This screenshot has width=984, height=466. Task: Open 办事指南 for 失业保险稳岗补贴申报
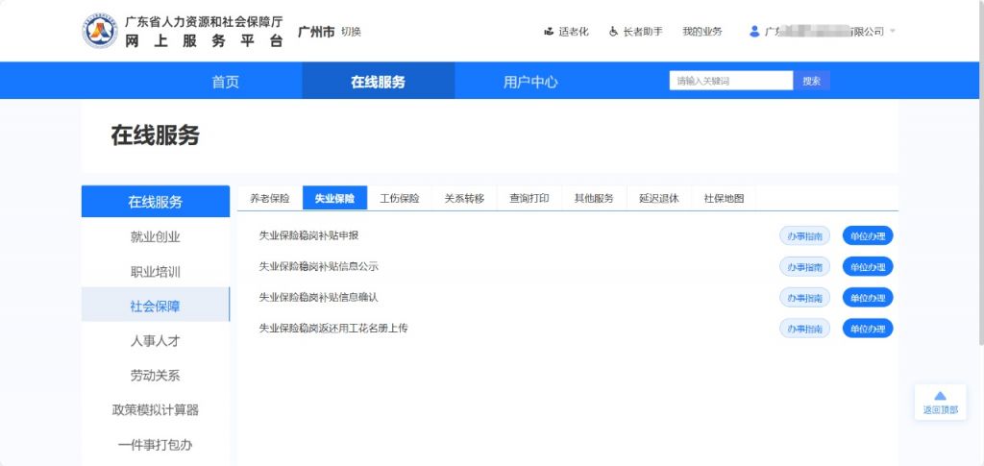(804, 236)
